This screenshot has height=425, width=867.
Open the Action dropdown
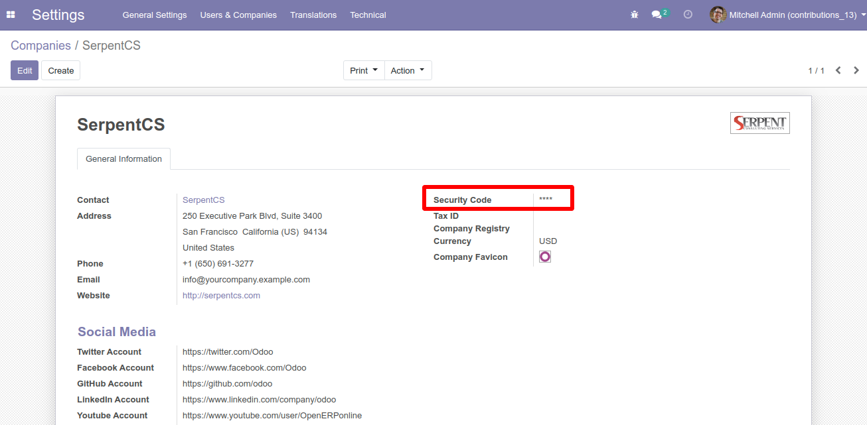pos(408,70)
